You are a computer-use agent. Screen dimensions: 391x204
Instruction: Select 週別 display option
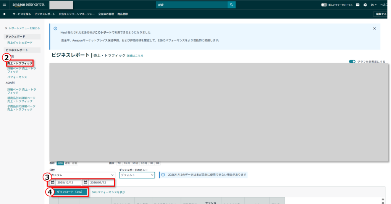67,163
